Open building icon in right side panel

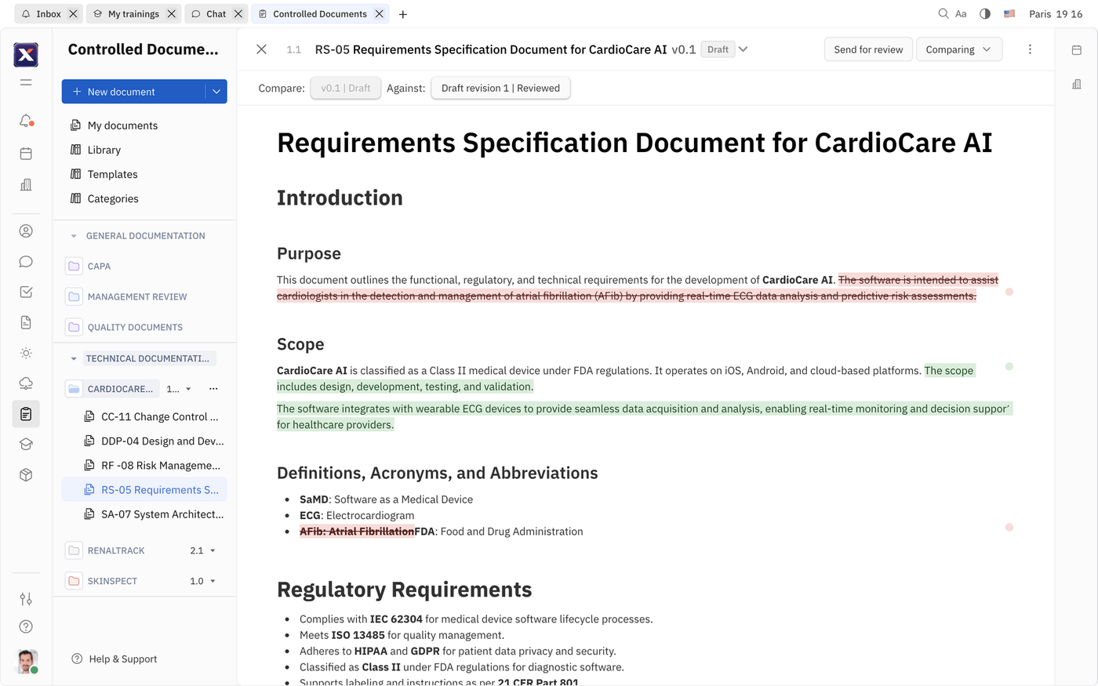pyautogui.click(x=1077, y=84)
